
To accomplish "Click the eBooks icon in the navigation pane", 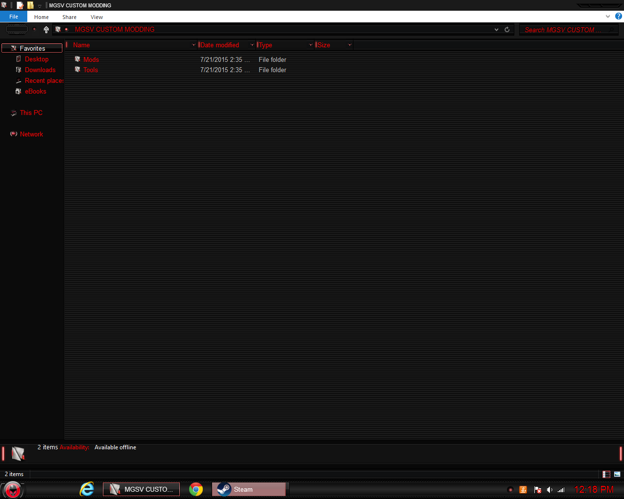I will coord(19,91).
